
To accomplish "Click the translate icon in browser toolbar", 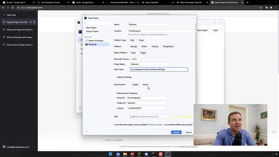I will 266,8.
